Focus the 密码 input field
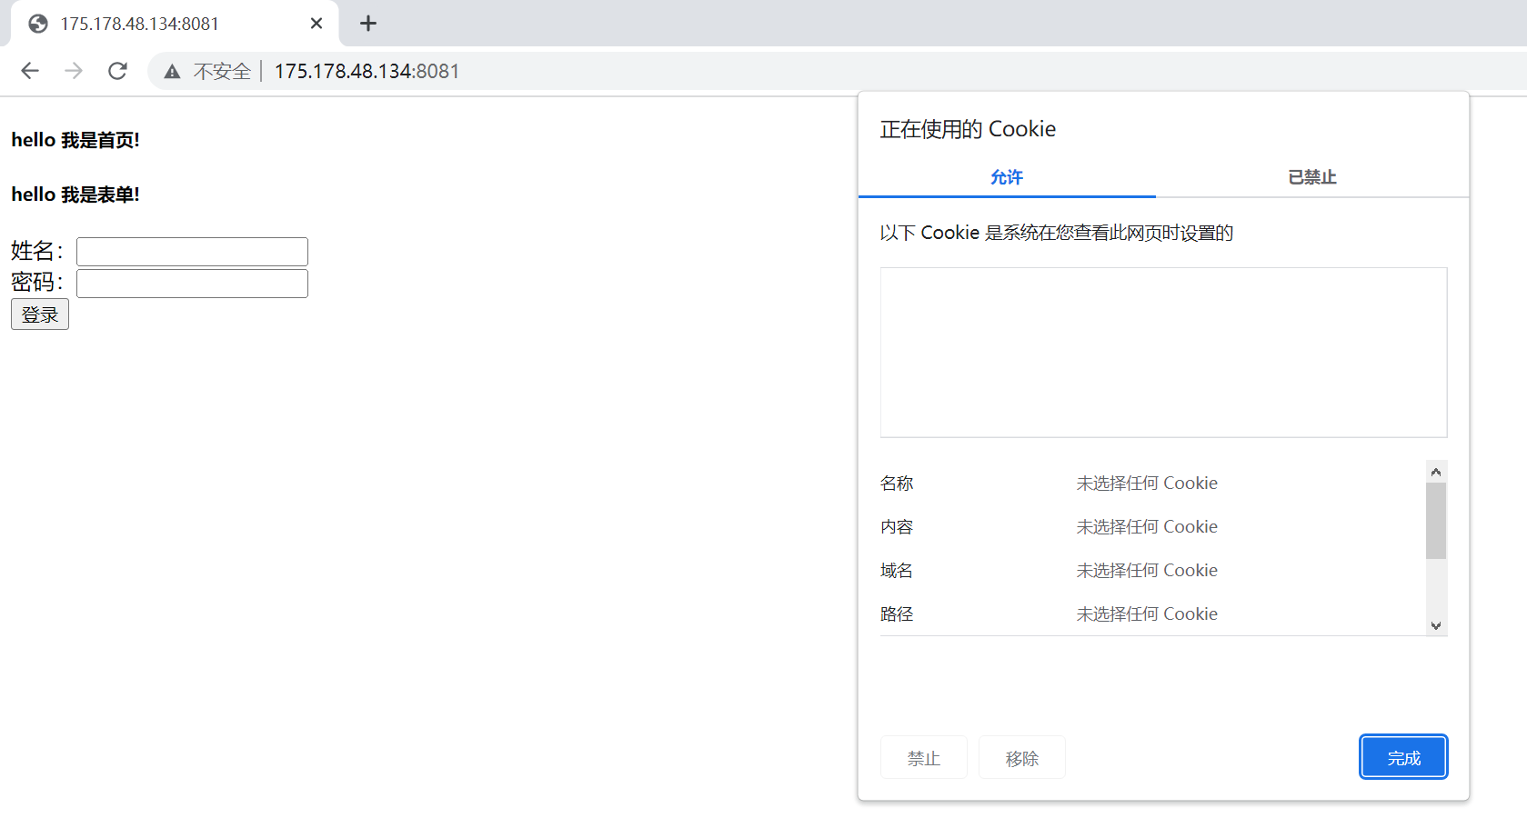Image resolution: width=1527 pixels, height=838 pixels. click(x=192, y=284)
